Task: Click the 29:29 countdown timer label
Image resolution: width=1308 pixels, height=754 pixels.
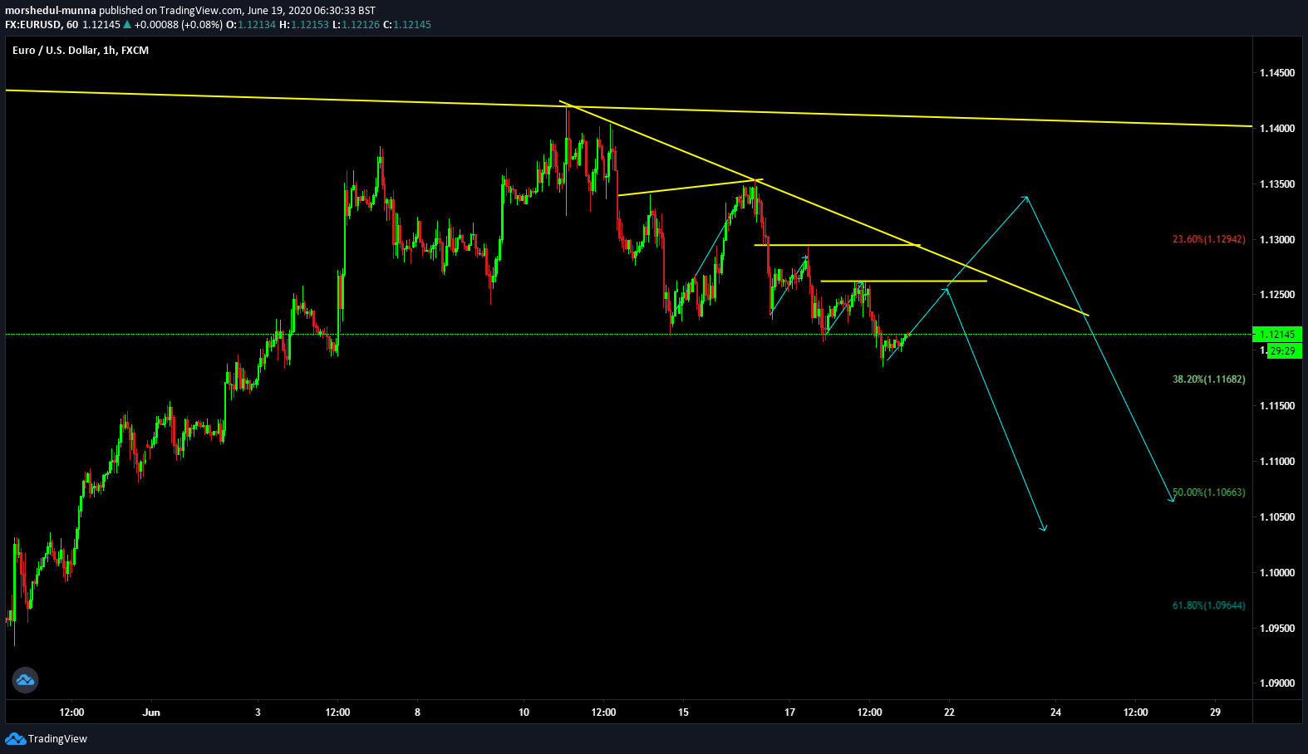Action: pyautogui.click(x=1284, y=351)
